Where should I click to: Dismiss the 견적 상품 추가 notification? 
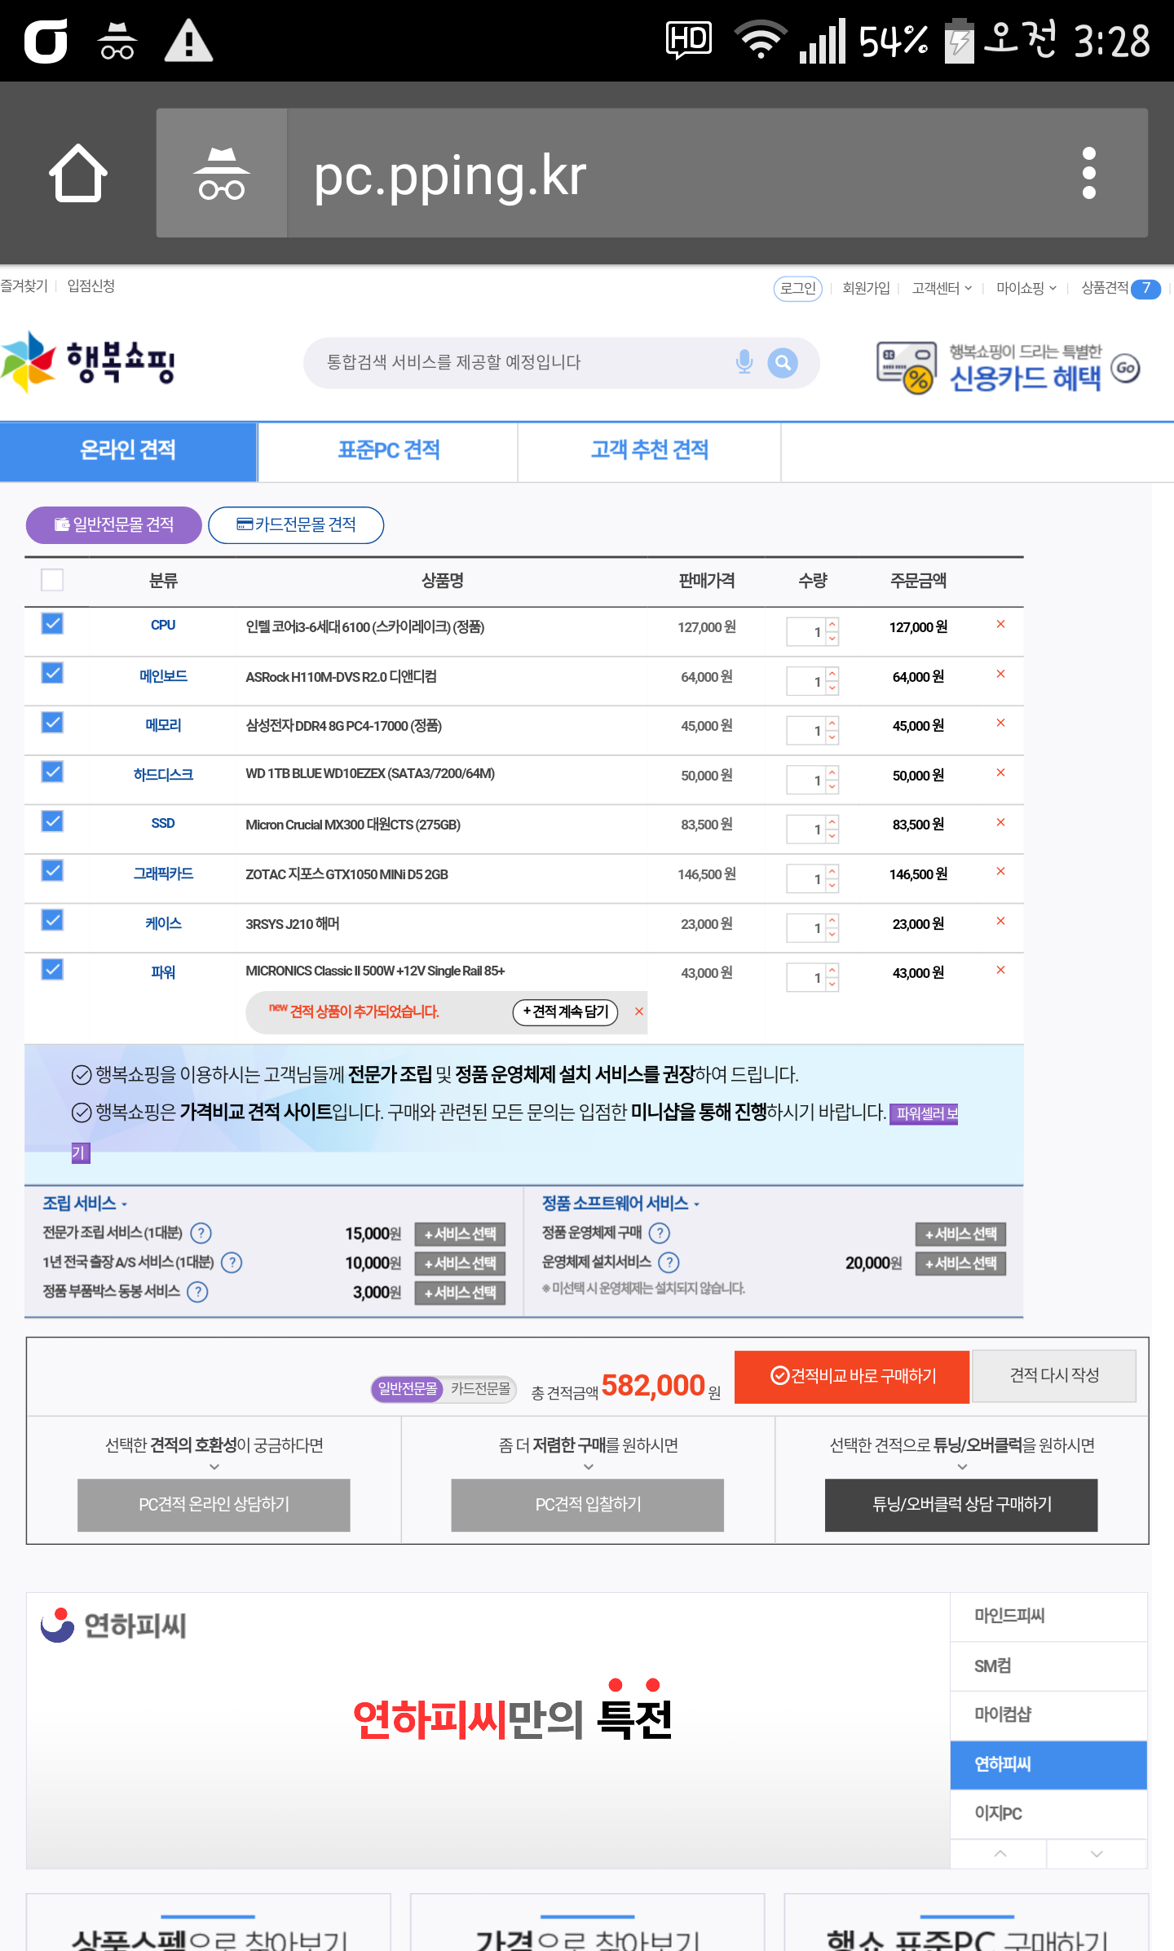[639, 1012]
